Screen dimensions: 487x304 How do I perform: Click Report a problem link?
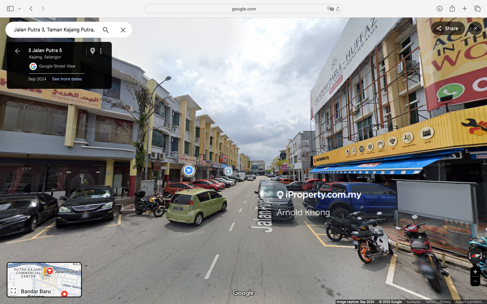pos(468,302)
